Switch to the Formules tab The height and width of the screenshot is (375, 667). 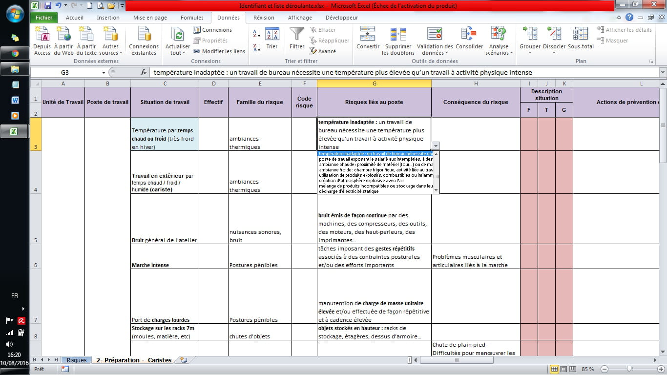(192, 18)
